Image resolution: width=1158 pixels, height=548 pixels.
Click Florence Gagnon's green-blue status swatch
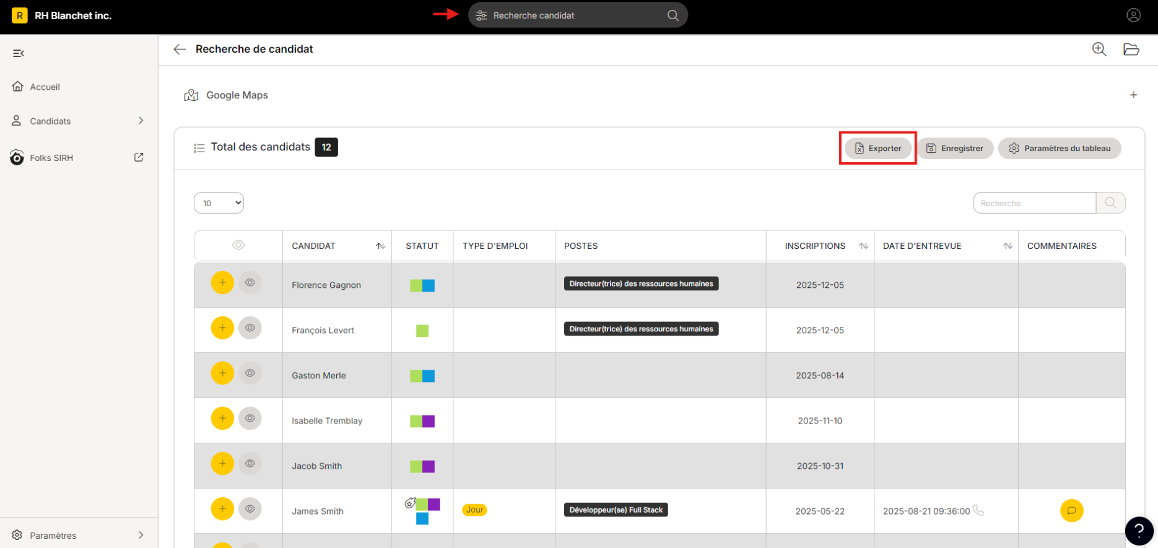click(422, 285)
